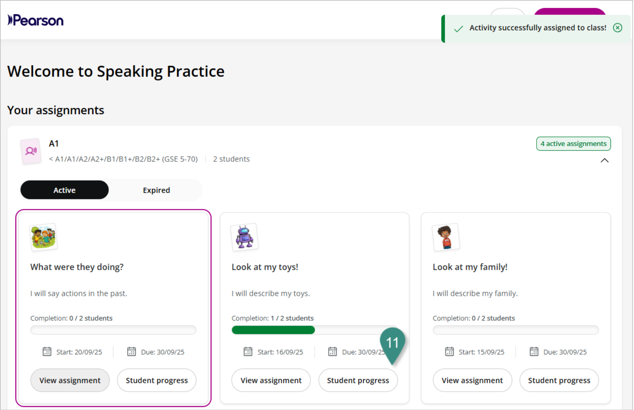Click the due date calendar icon in toys card
634x410 pixels.
[332, 352]
